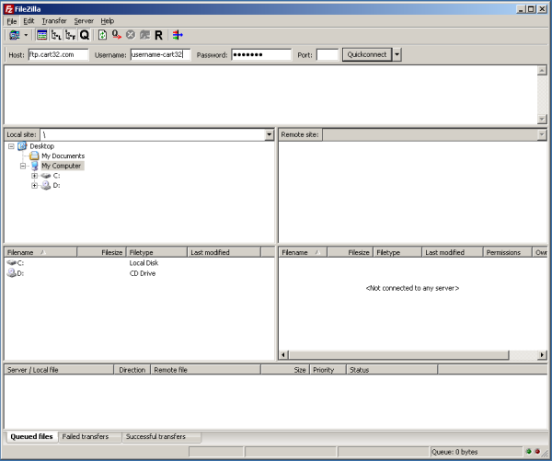Expand the D: drive tree node

click(x=34, y=185)
